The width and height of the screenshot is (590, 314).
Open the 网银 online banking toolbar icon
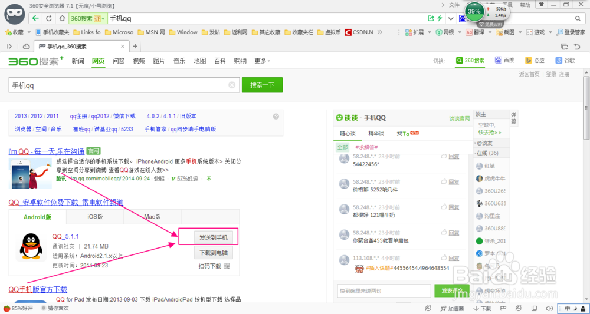445,32
